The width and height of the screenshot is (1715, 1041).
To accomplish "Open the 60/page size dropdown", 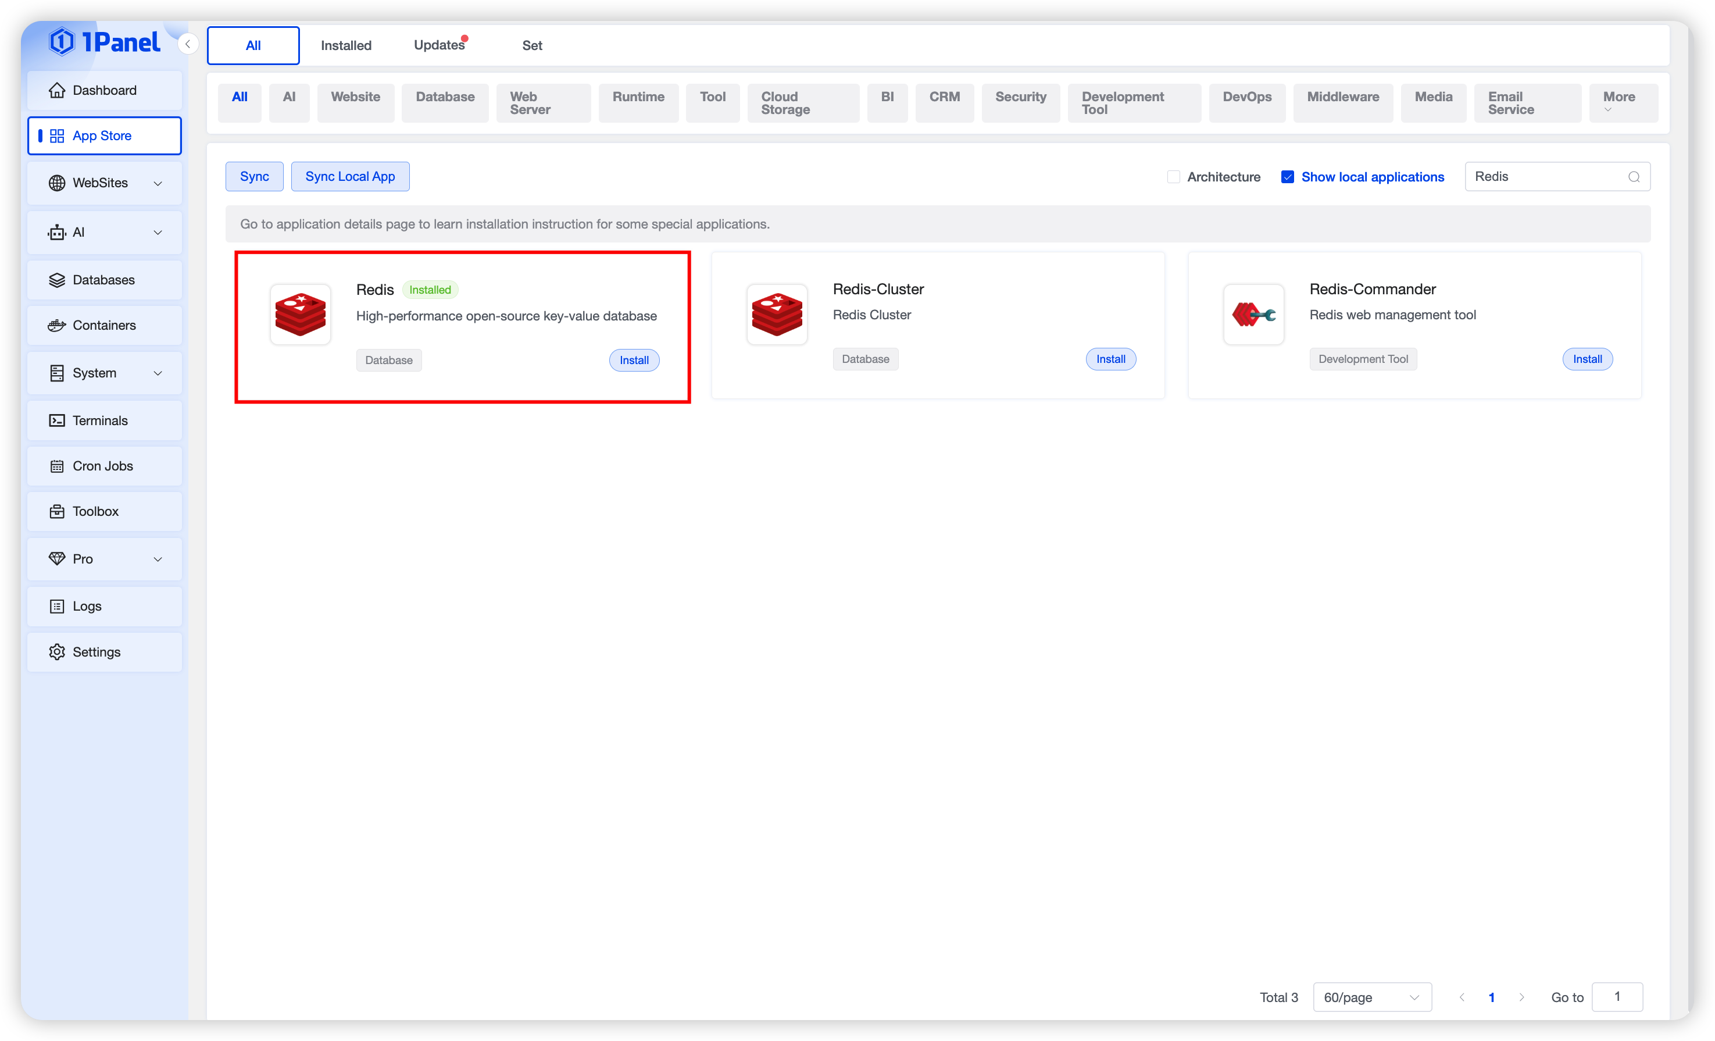I will point(1371,997).
